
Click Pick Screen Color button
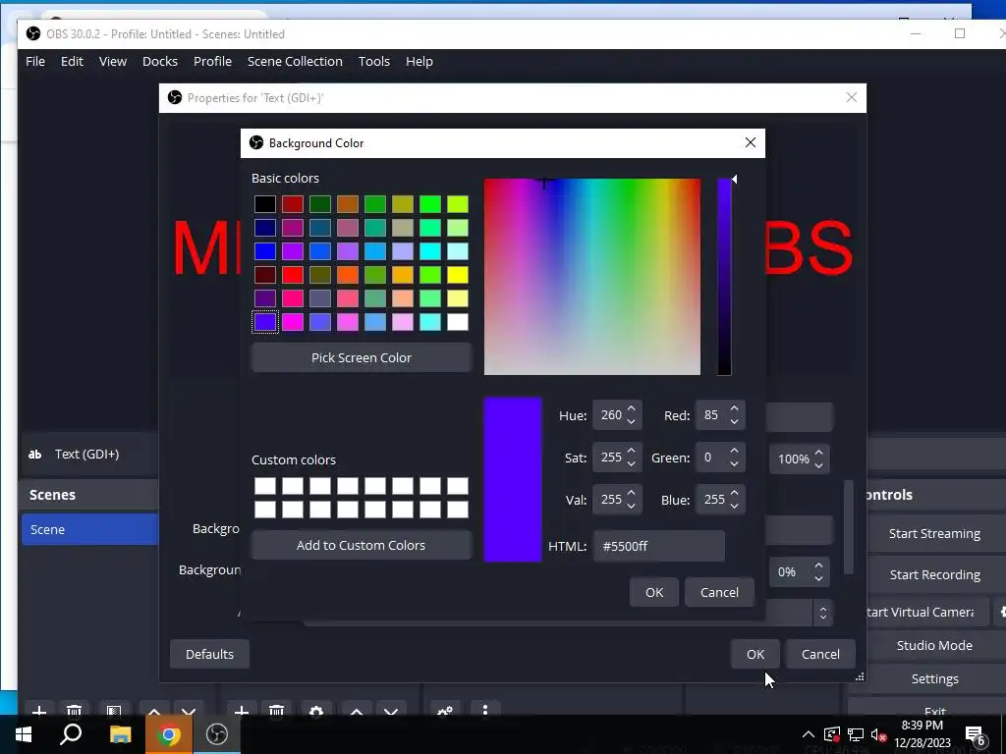point(362,357)
